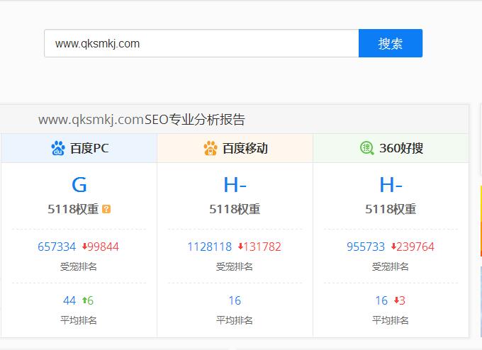Click the ranking value 955733

[366, 247]
